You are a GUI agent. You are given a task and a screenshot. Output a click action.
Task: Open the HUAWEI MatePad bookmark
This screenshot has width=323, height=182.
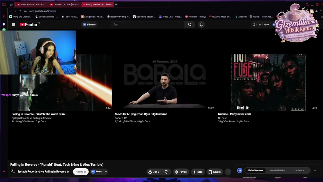tap(220, 17)
